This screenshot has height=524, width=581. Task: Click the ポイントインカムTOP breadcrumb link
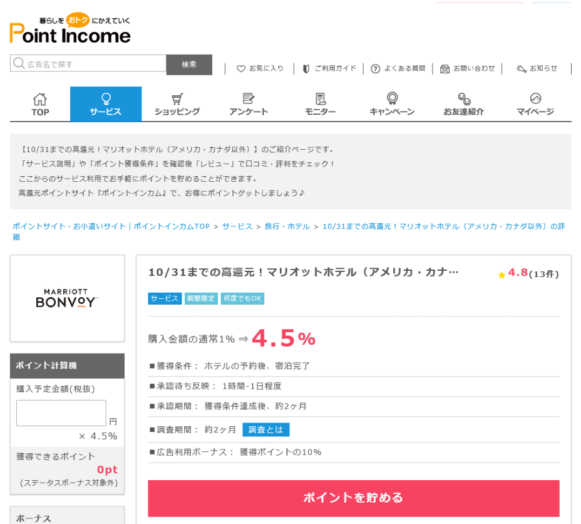(111, 226)
